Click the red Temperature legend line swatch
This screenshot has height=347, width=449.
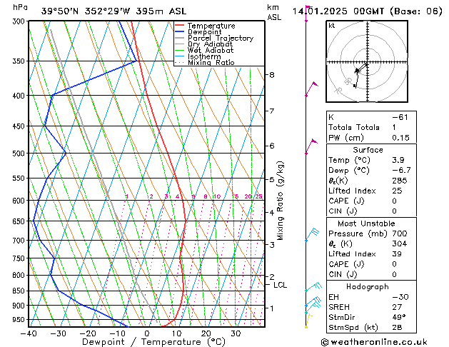180,26
